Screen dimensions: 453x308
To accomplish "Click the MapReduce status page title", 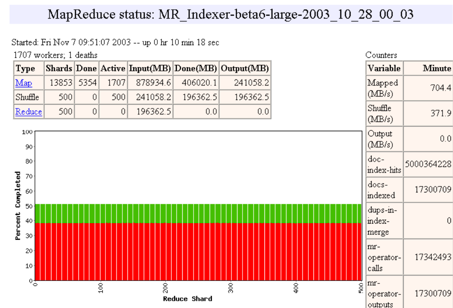I will (231, 14).
